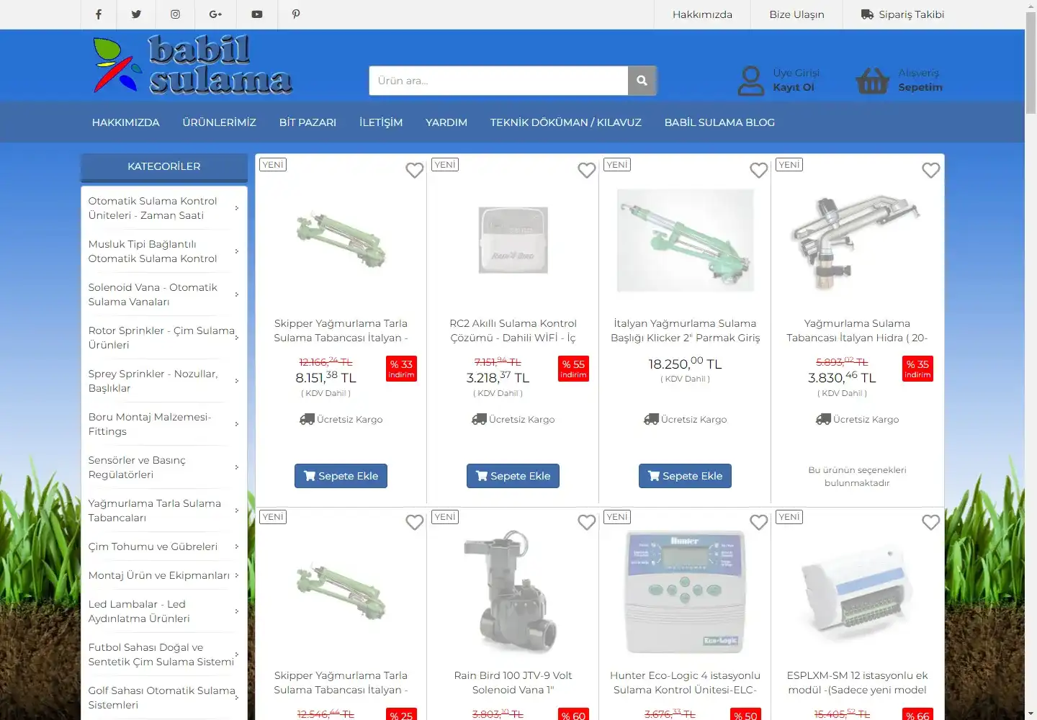Open the Twitter social icon
1037x720 pixels.
pos(136,14)
